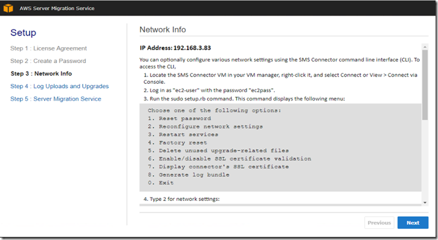Click instruction '2. Log in as "ec2-user"'

209,91
